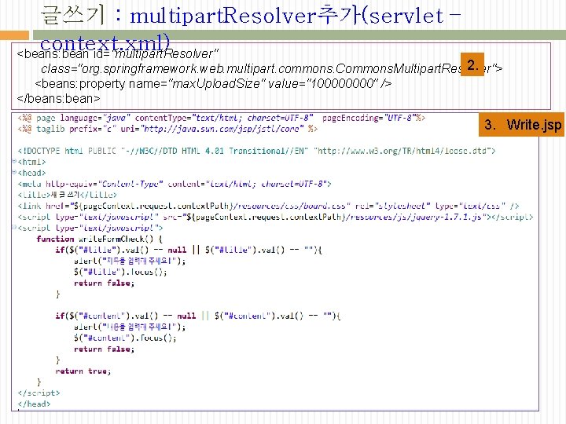Click the function writeFormCheck() declaration
The width and height of the screenshot is (566, 424).
click(x=99, y=239)
